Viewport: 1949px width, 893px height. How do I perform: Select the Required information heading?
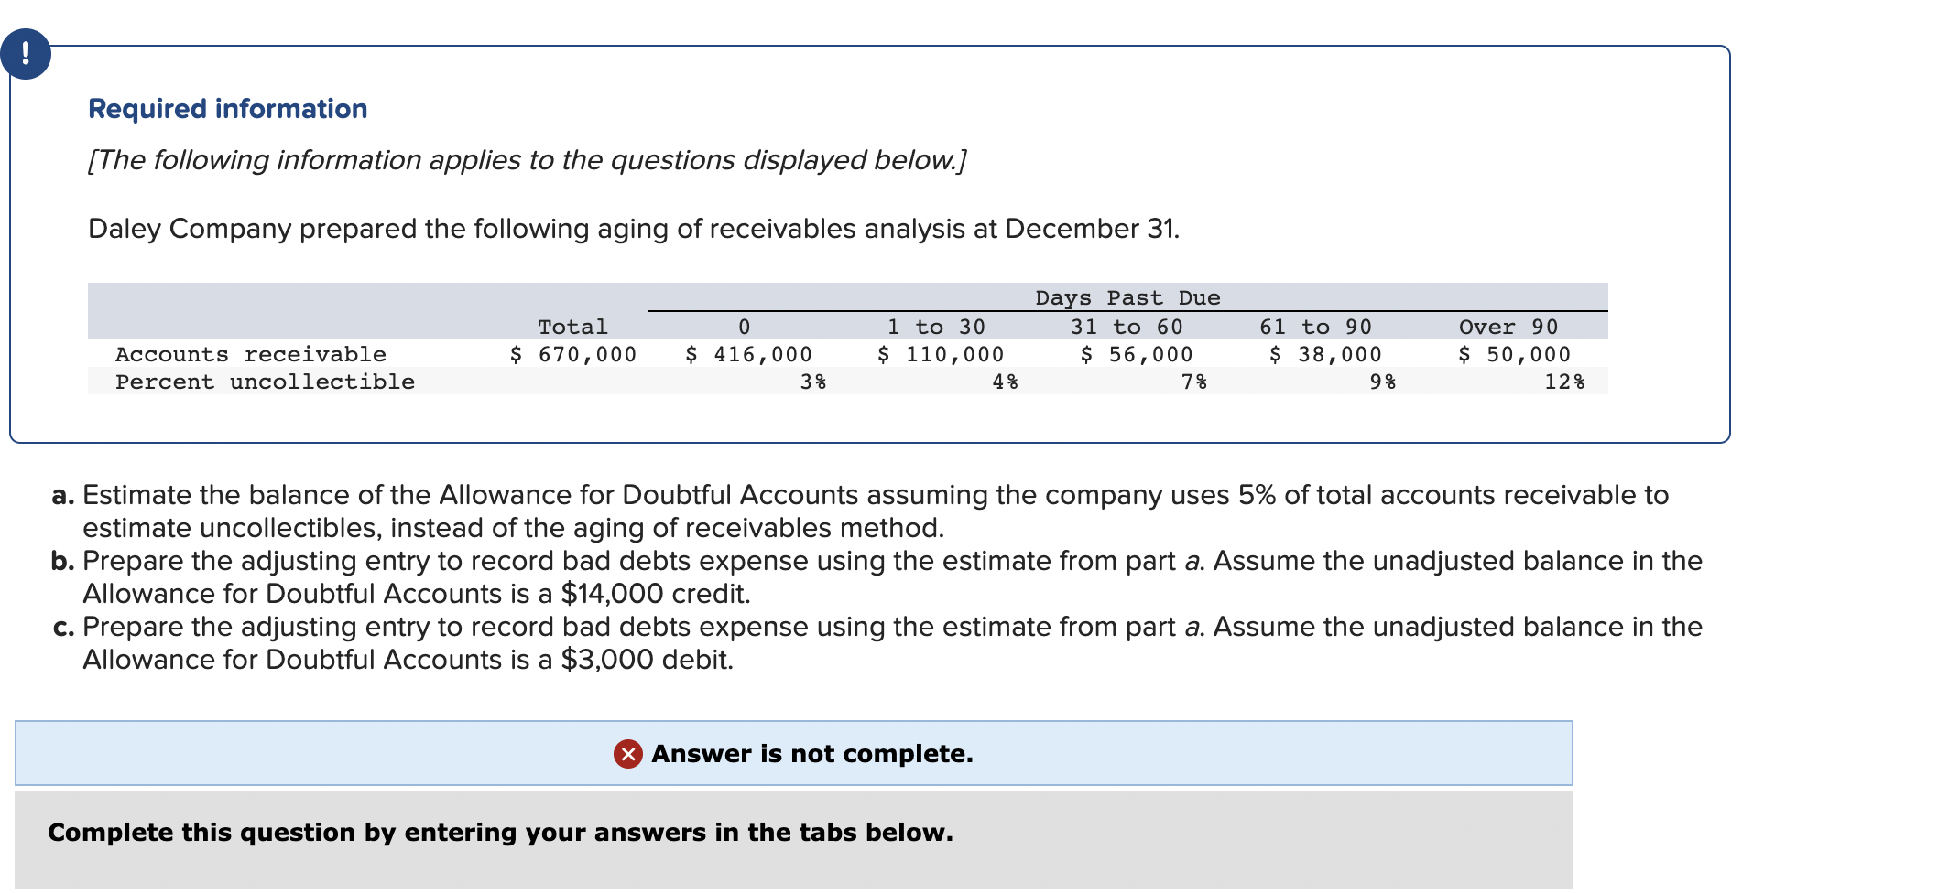(x=226, y=108)
